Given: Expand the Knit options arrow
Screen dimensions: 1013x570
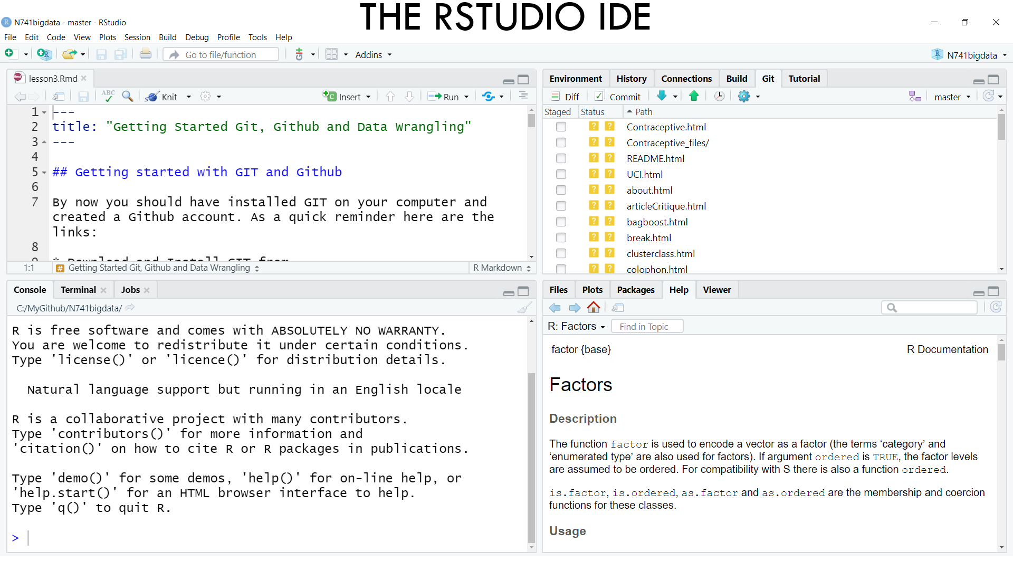Looking at the screenshot, I should point(189,97).
